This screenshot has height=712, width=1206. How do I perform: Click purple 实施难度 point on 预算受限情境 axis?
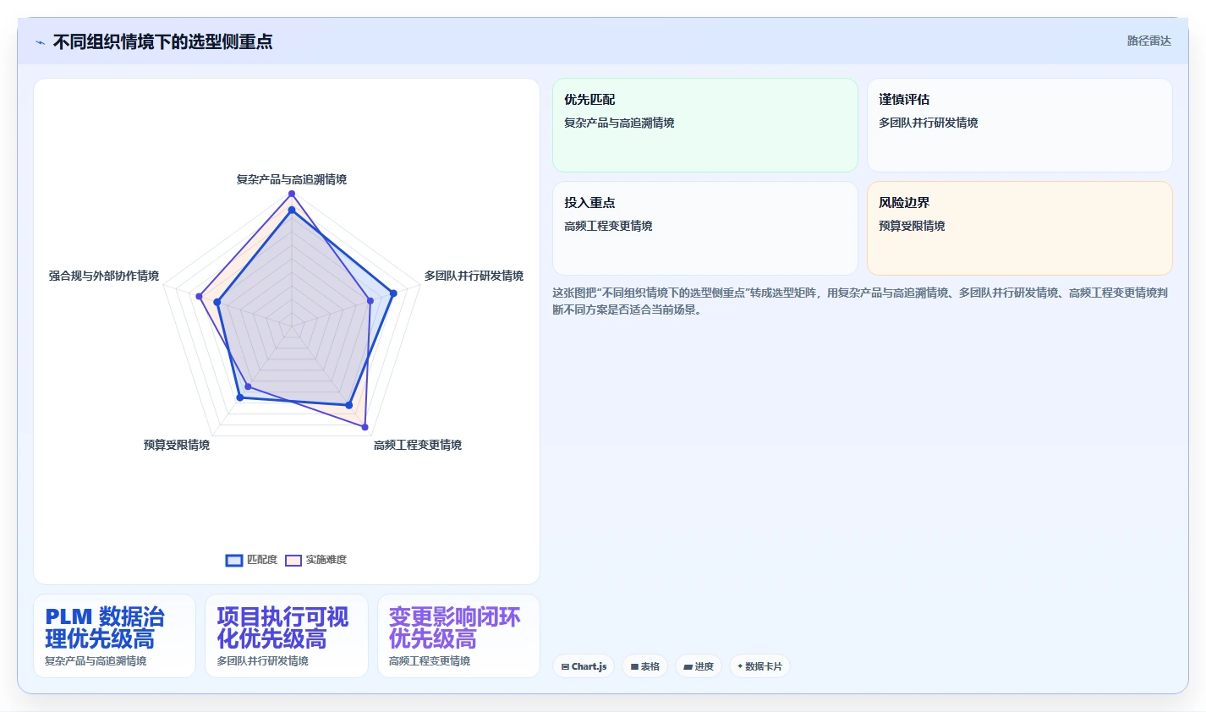tap(248, 386)
